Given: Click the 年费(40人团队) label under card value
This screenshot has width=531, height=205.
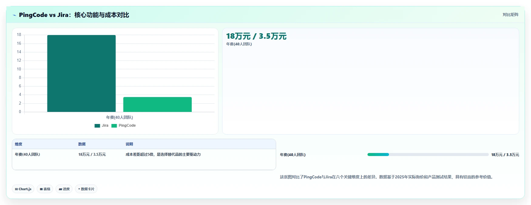Looking at the screenshot, I should [239, 44].
